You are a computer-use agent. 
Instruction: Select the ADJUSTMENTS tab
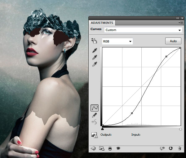[102, 23]
